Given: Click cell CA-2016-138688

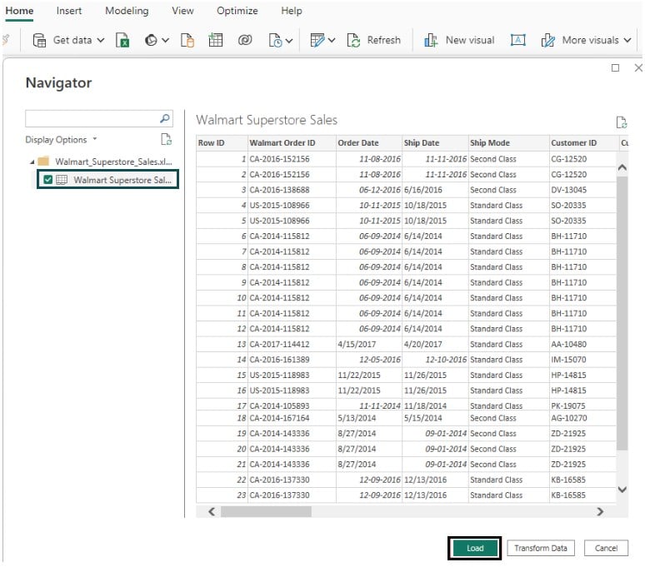Looking at the screenshot, I should (292, 190).
